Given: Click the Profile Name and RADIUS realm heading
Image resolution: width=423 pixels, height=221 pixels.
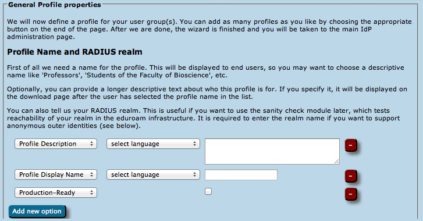Looking at the screenshot, I should (74, 52).
